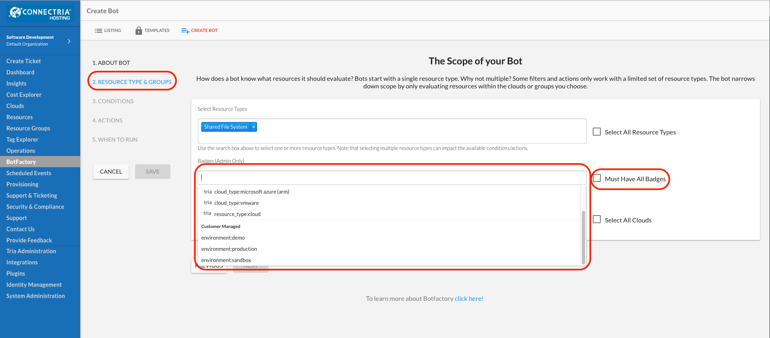Enable Select All Resource Types checkbox
The height and width of the screenshot is (338, 770).
click(x=597, y=132)
